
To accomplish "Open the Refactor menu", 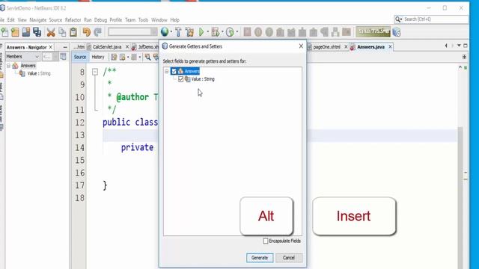I will click(x=73, y=20).
